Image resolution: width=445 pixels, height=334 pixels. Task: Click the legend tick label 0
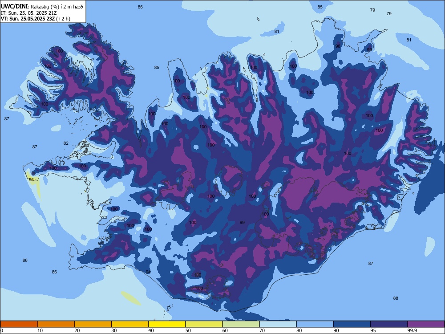coord(2,330)
